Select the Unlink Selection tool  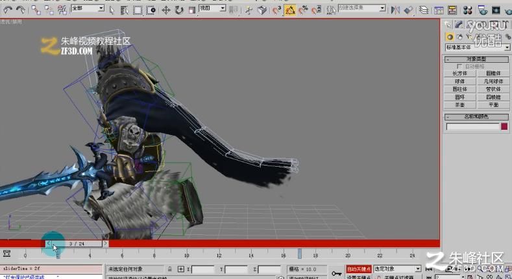[x=49, y=10]
